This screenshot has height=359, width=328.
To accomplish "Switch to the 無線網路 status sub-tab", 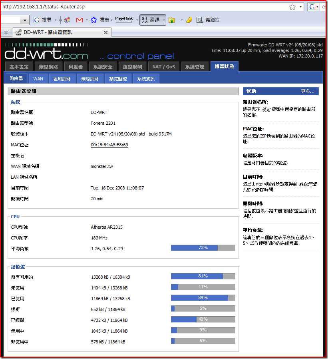I will pos(90,78).
